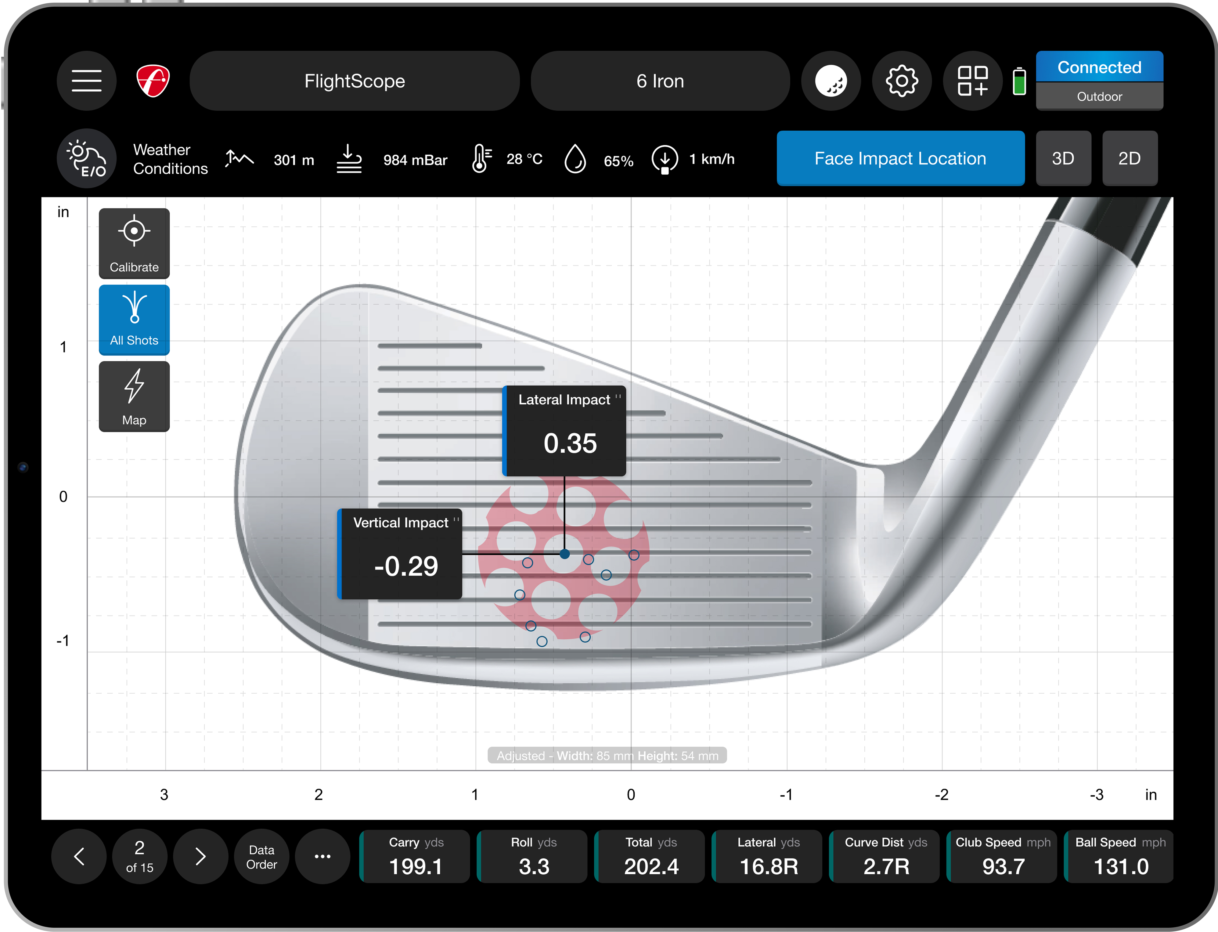Switch to 3D view mode

click(x=1063, y=159)
